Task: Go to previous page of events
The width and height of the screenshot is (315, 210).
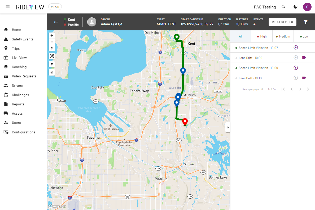Action: [292, 89]
